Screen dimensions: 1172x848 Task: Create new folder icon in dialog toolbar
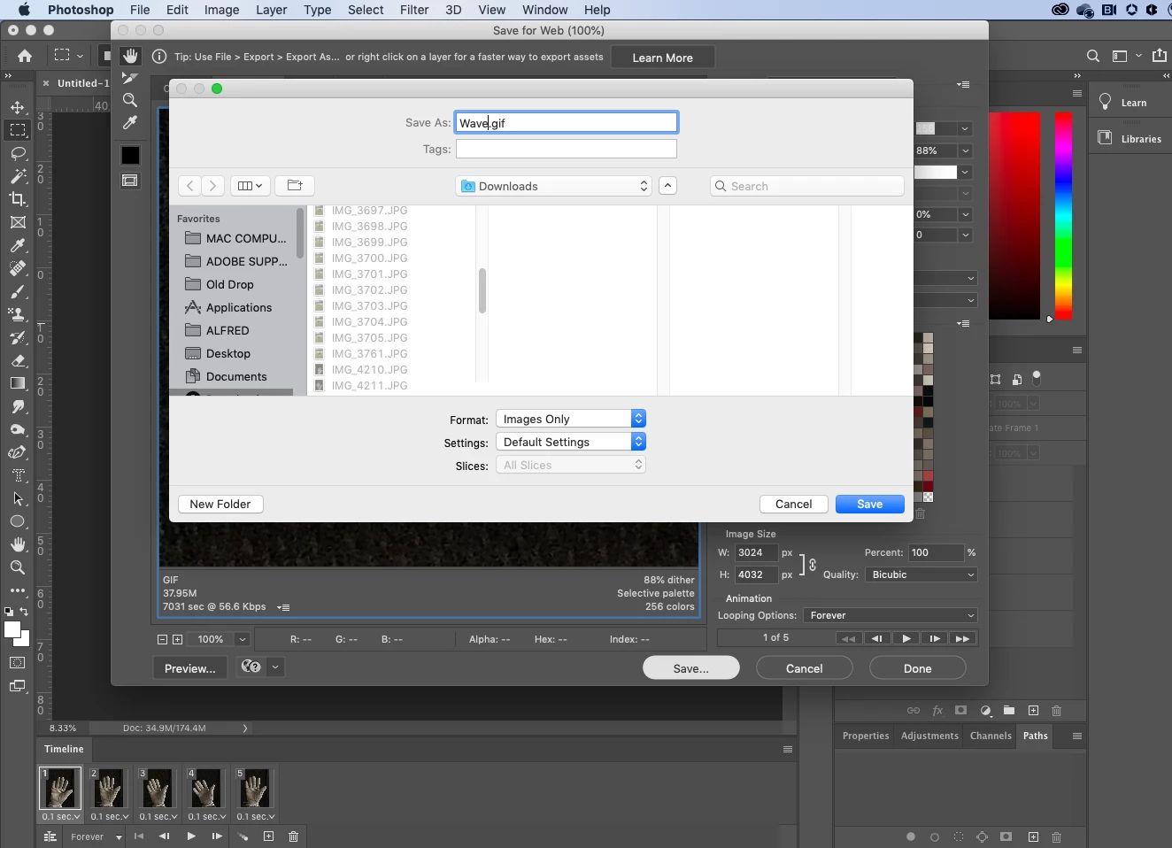pos(295,186)
